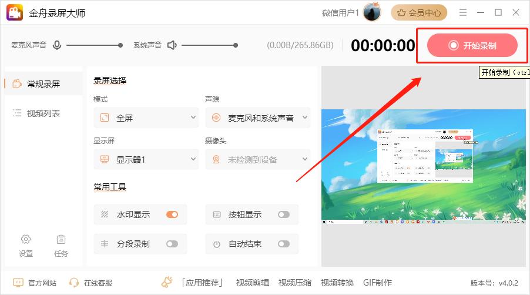Viewport: 530px width, 295px height.
Task: Switch to the 常规录屏 tab
Action: coord(43,84)
